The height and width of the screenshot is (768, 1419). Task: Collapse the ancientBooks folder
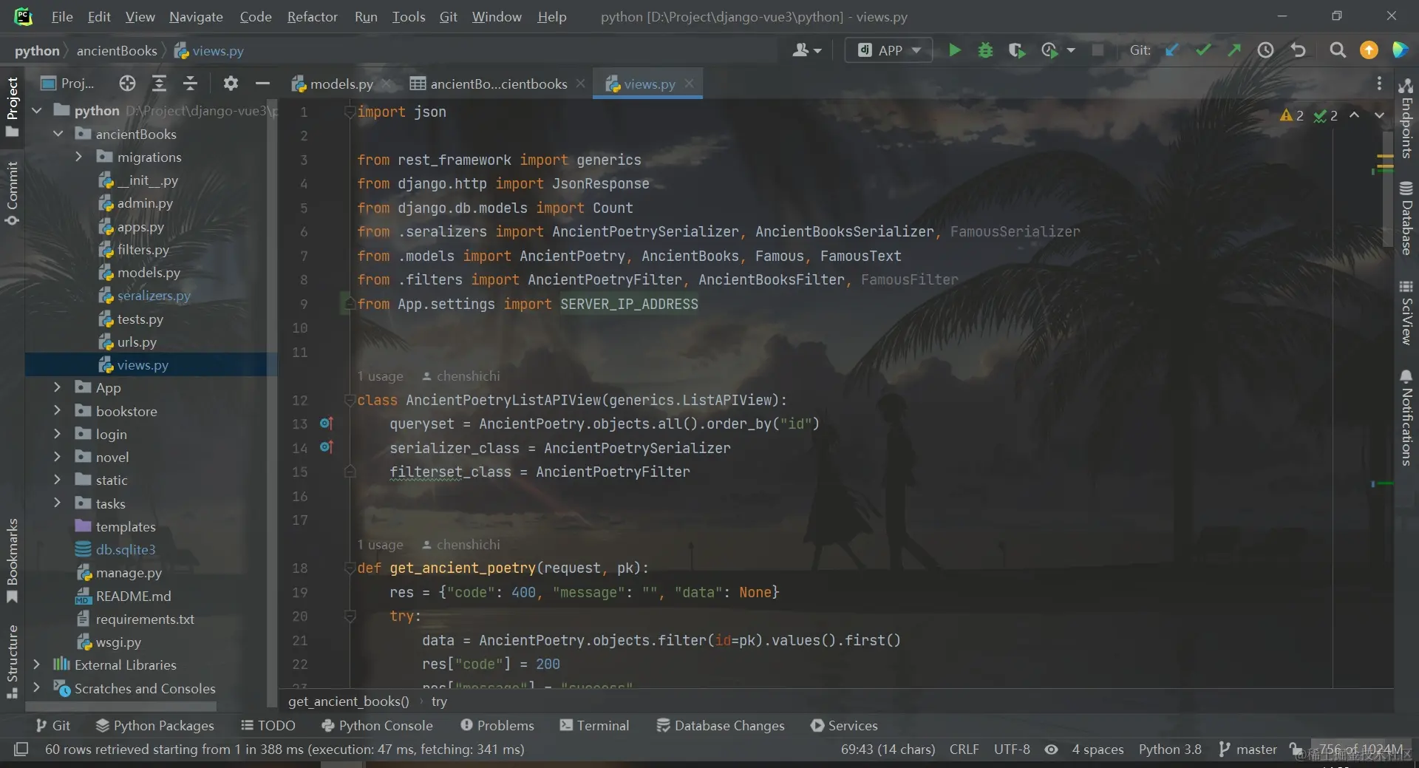tap(58, 134)
